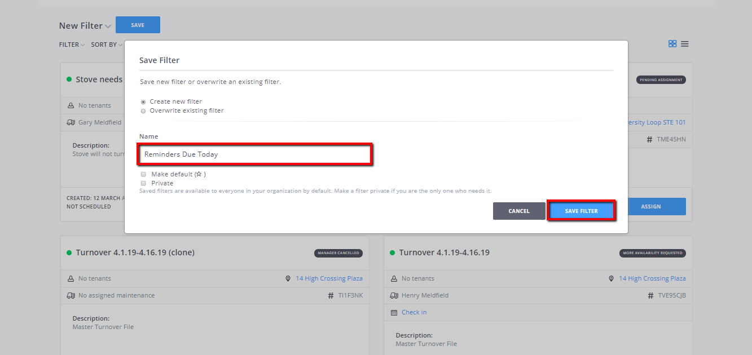Enable the Make default checkbox
Screen dimensions: 752x355
point(143,175)
